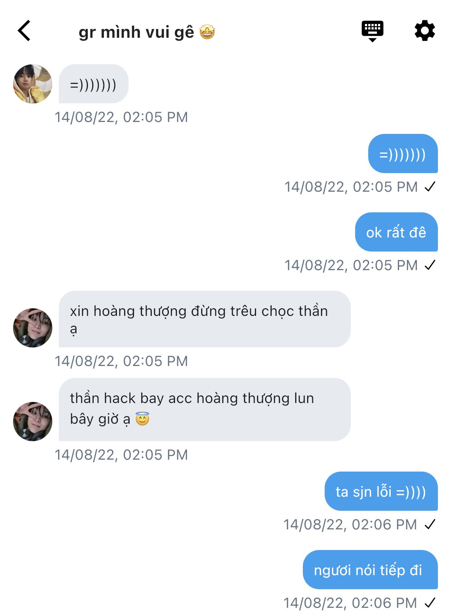
Task: Select the received gray "=)))))))" bubble
Action: (x=93, y=84)
